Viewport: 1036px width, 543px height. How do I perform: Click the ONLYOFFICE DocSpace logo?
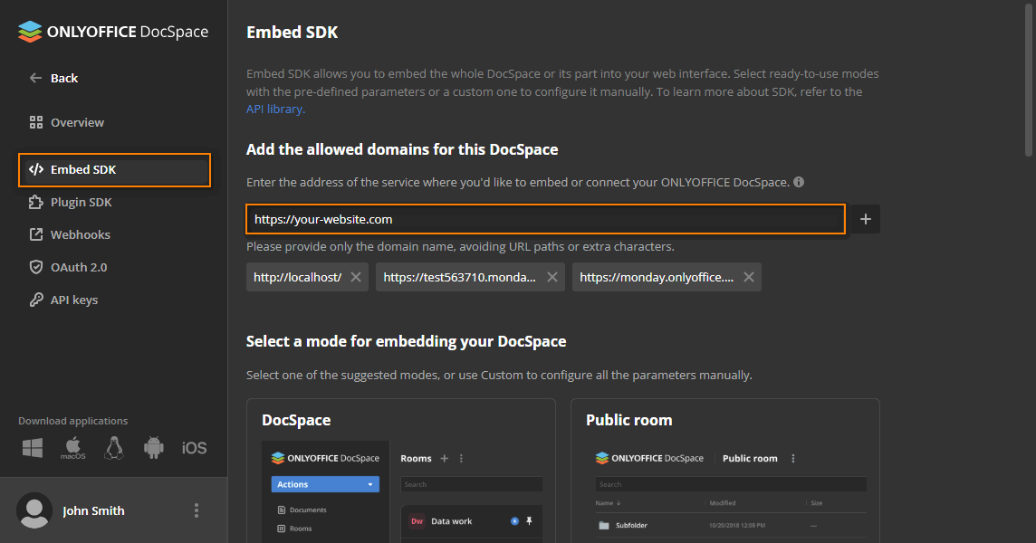[x=113, y=32]
